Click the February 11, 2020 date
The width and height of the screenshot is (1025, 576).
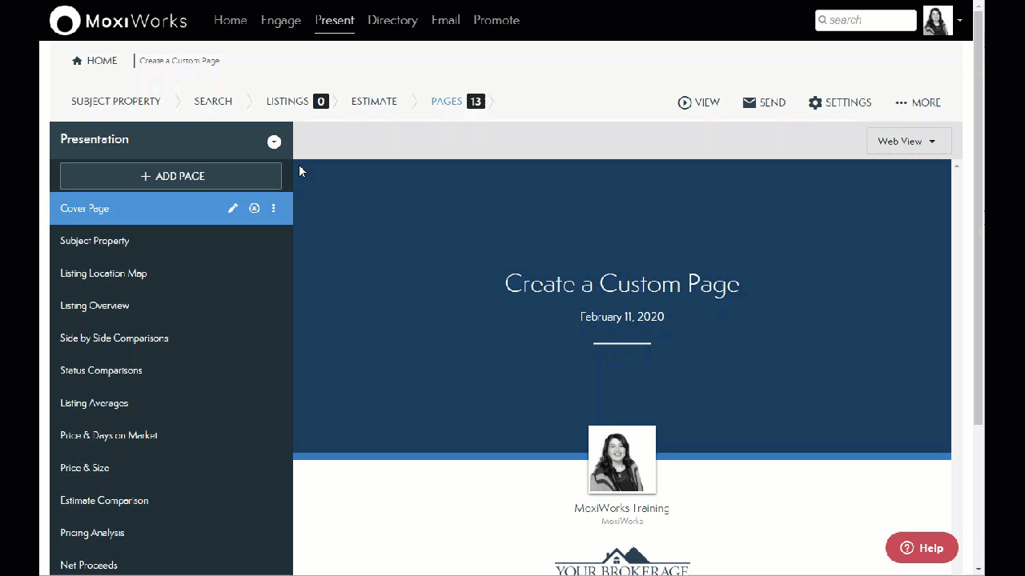click(x=622, y=317)
